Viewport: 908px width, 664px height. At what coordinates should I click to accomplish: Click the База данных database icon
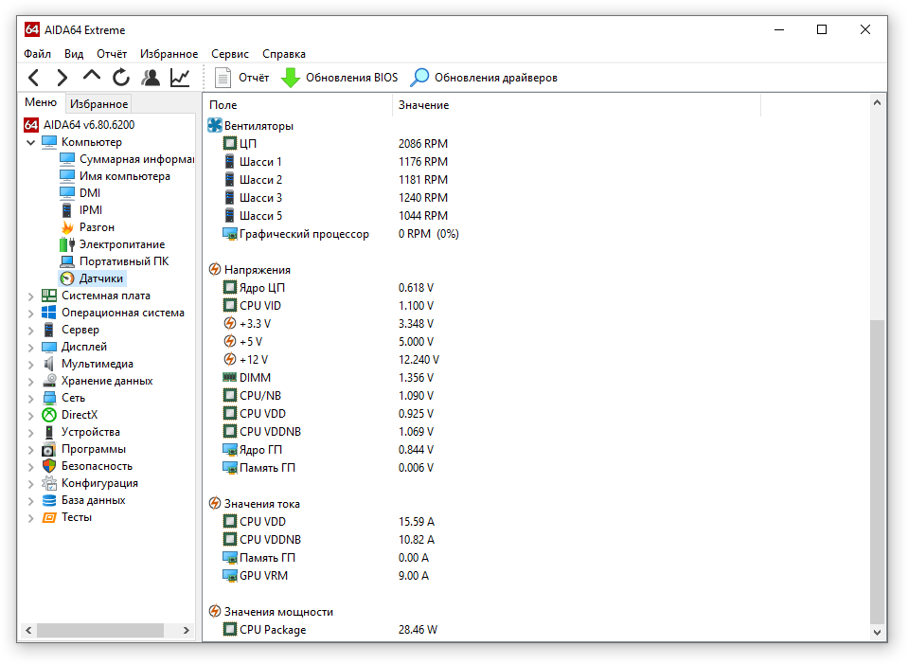click(48, 500)
